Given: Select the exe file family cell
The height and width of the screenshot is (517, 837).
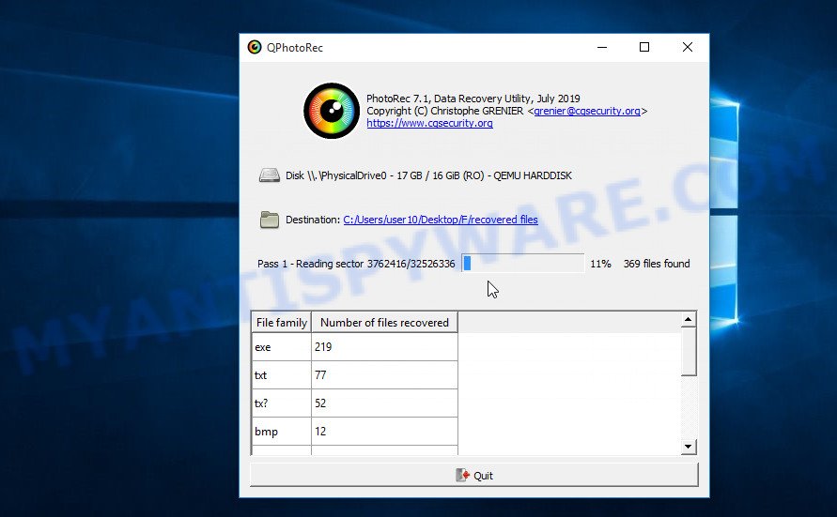Looking at the screenshot, I should click(281, 347).
